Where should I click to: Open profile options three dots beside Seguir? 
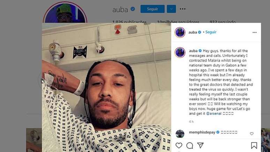(183, 9)
